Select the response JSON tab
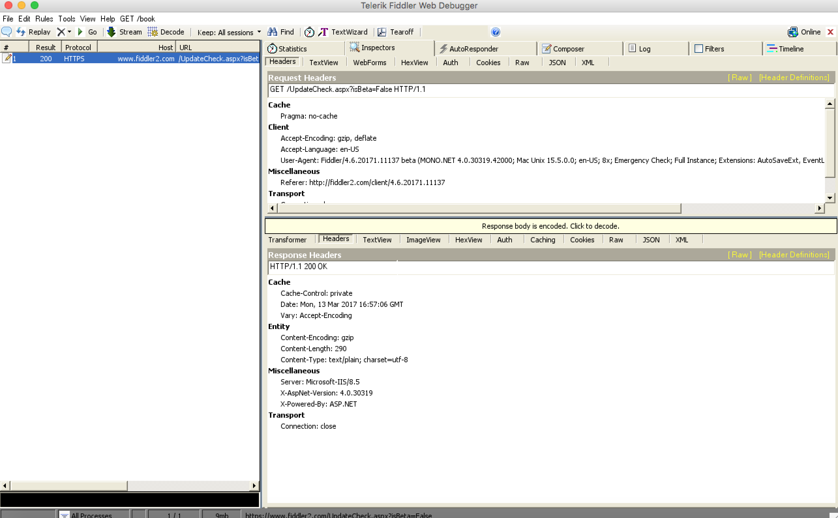Viewport: 838px width, 518px height. 651,240
